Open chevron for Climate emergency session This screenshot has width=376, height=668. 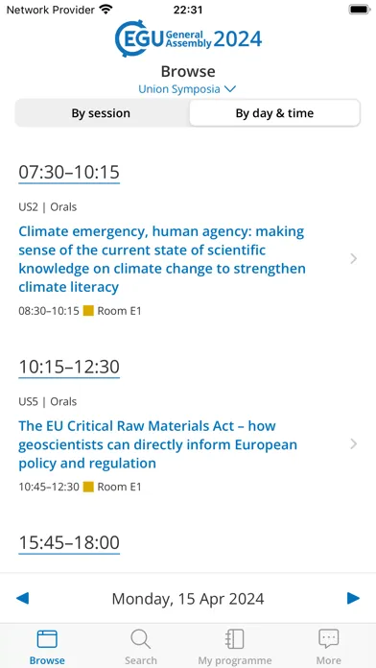click(353, 258)
